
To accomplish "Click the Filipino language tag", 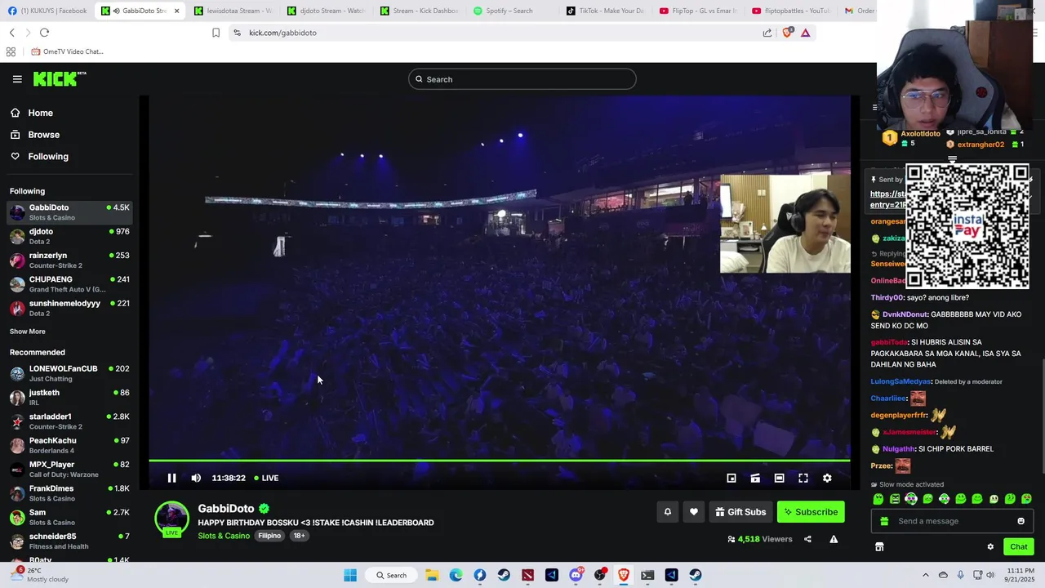I will [269, 536].
